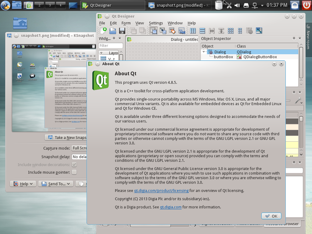Open the Send To dropdown button
Viewport: 312px width, 234px height.
[56, 184]
